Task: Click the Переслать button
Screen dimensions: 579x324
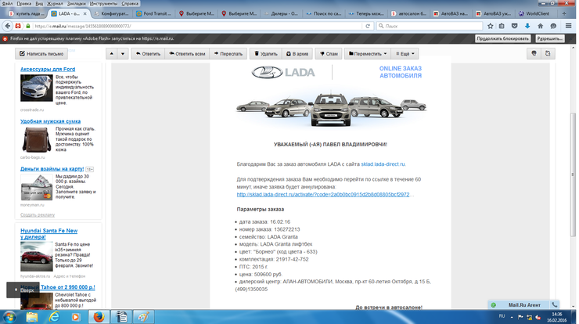Action: [x=228, y=53]
